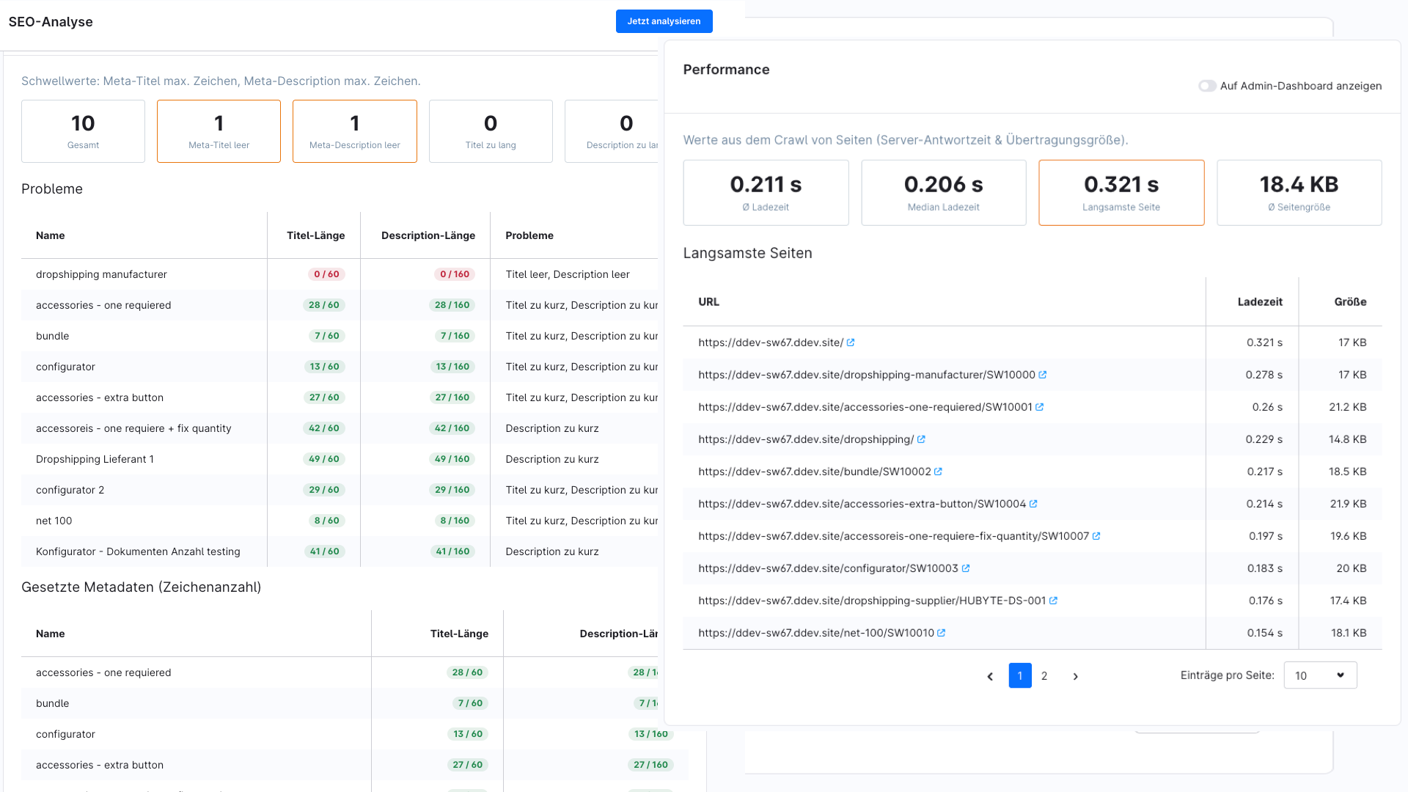1408x792 pixels.
Task: Open external link icon for /dropshipping/ URL
Action: [922, 439]
